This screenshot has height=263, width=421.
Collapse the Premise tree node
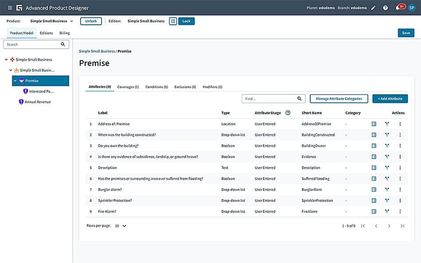coord(15,81)
